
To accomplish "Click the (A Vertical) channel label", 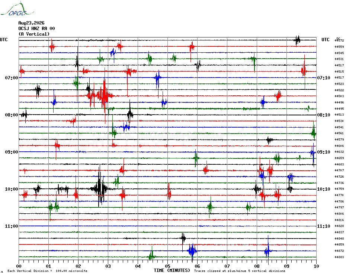I will [34, 34].
